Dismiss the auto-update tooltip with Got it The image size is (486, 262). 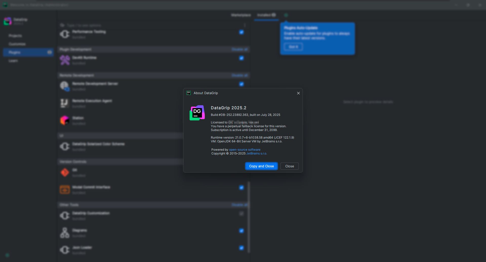[x=293, y=47]
